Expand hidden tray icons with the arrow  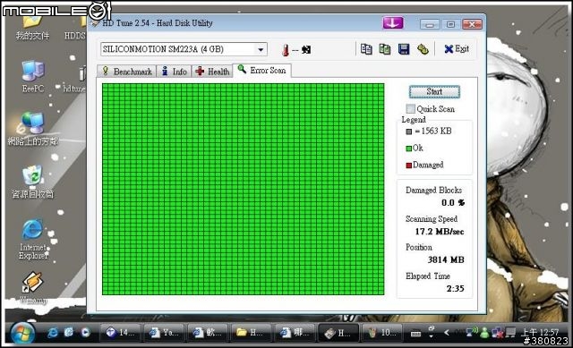pos(446,332)
